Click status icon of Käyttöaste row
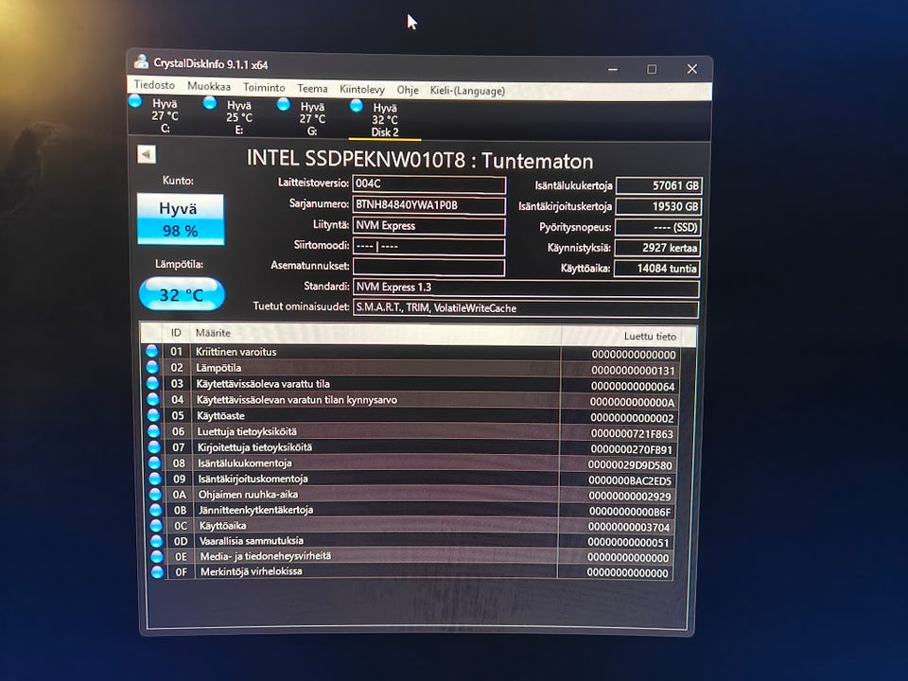The image size is (908, 681). (x=153, y=415)
